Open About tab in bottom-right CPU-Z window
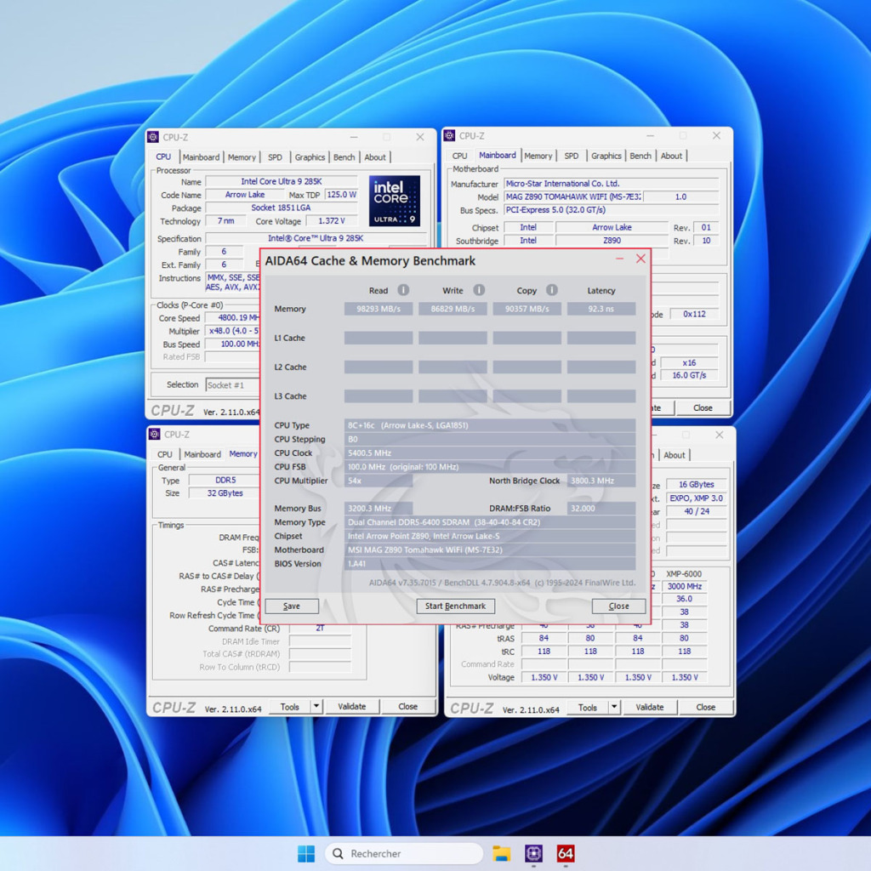 pos(675,455)
